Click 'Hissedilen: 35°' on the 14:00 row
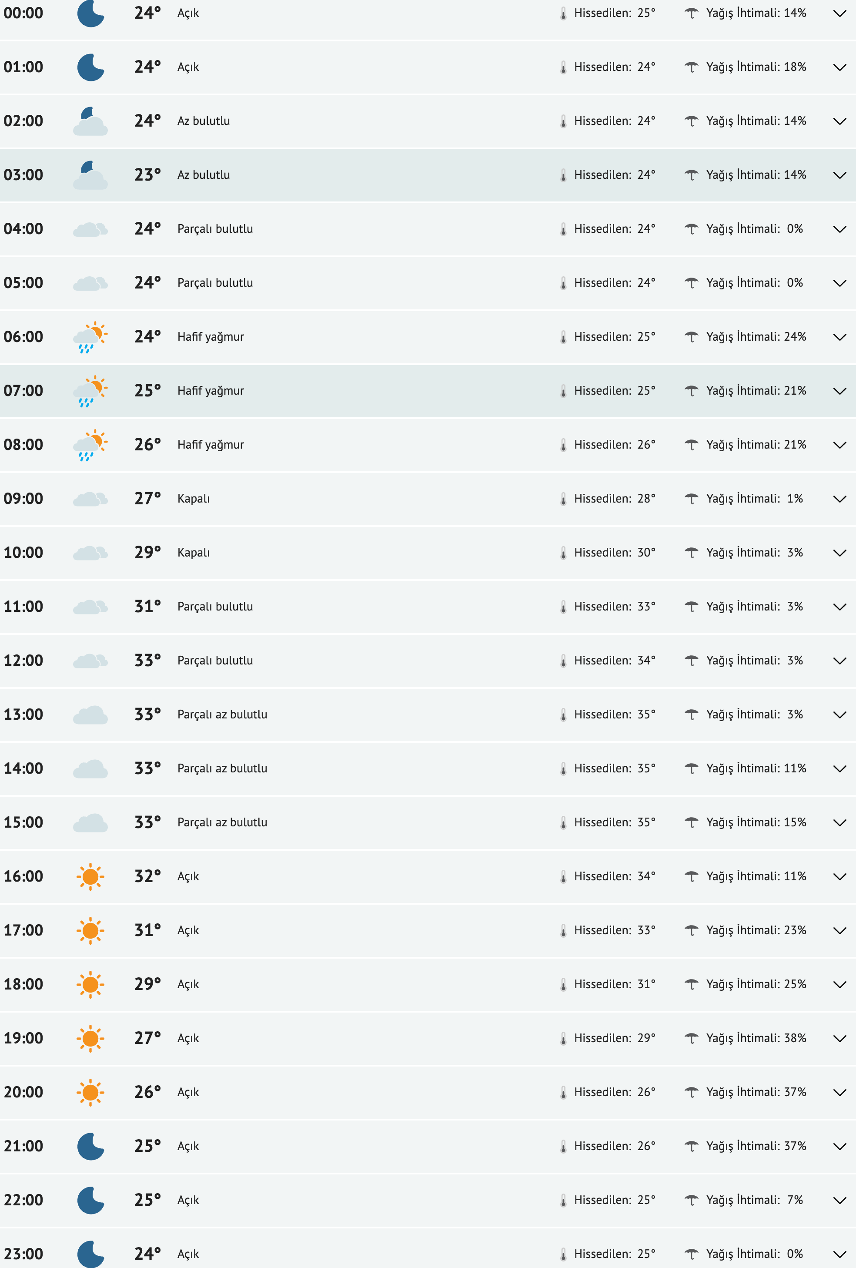Screen dimensions: 856x1268 tap(614, 768)
